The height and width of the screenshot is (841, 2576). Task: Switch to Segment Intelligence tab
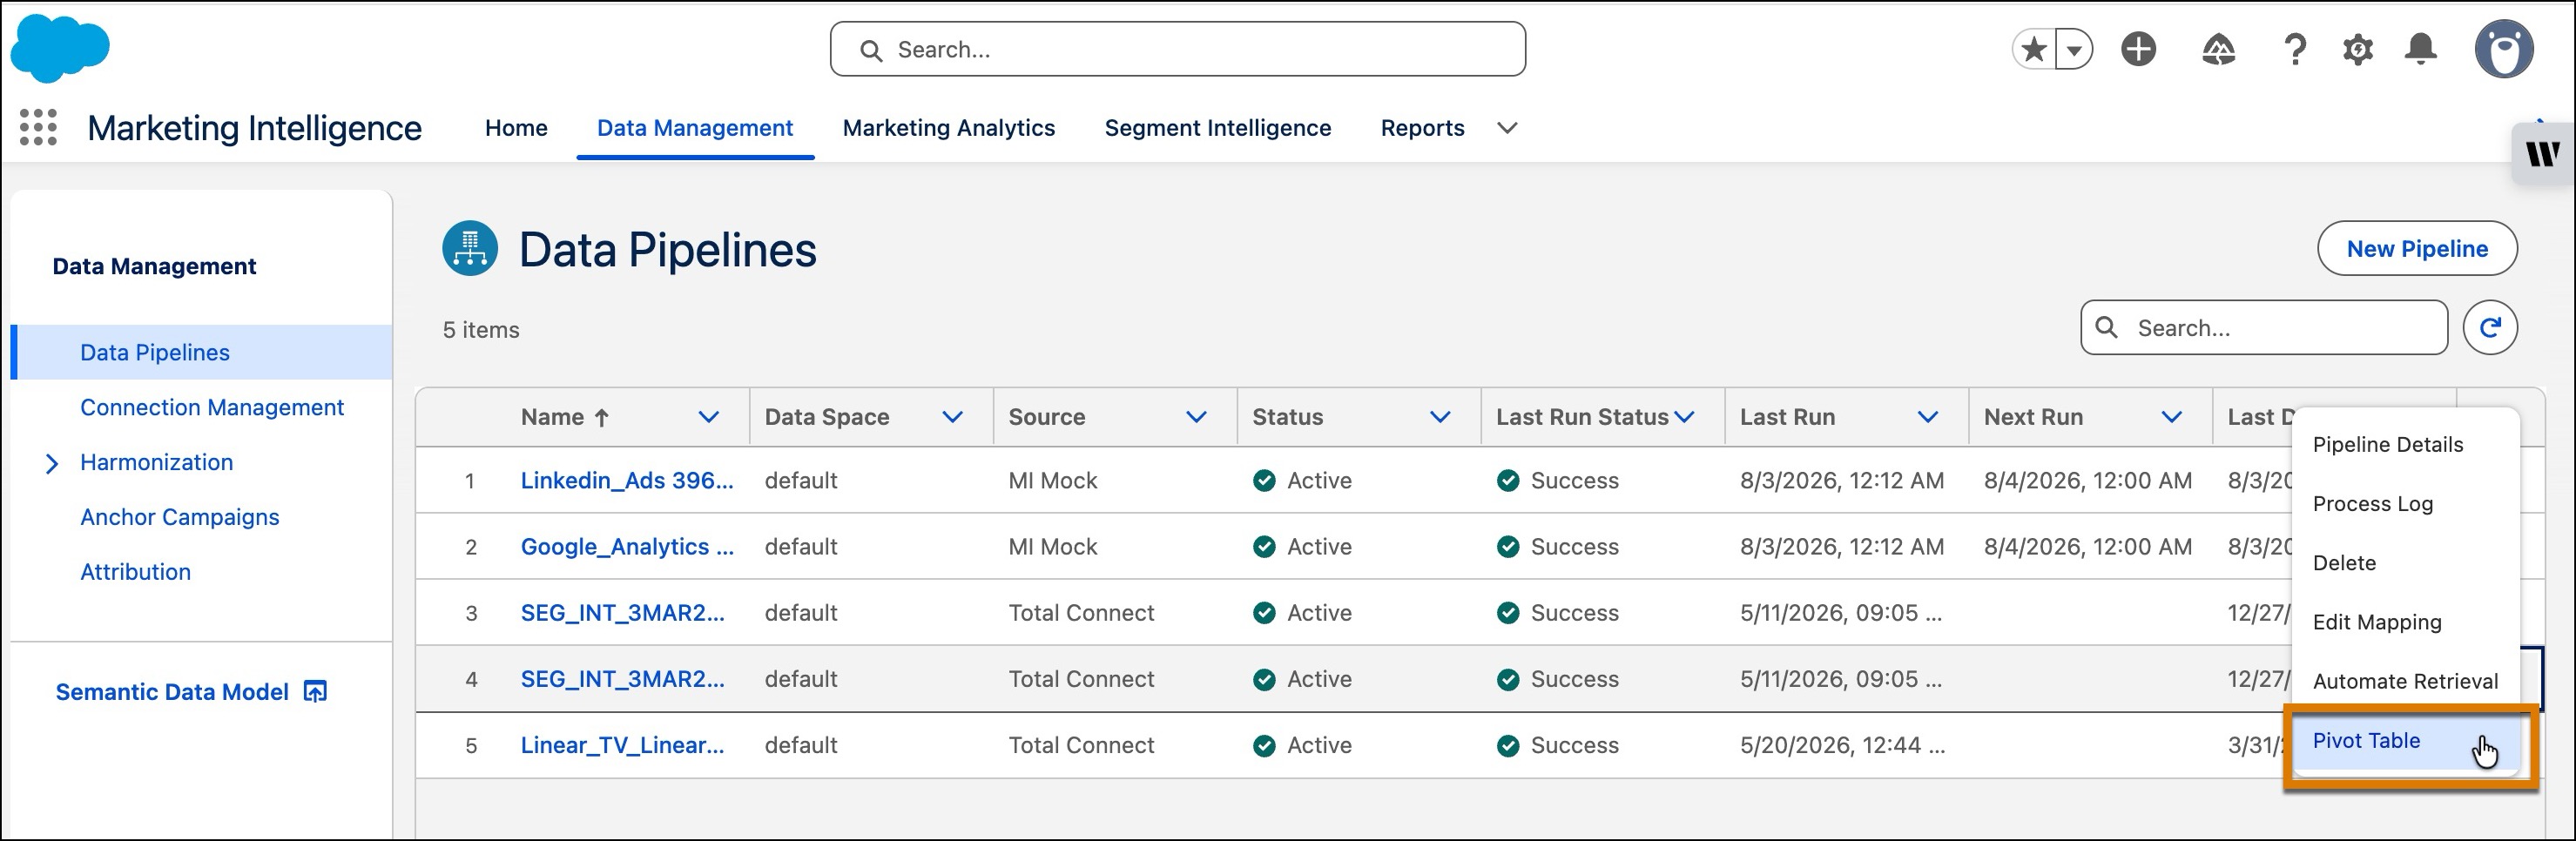(1217, 128)
